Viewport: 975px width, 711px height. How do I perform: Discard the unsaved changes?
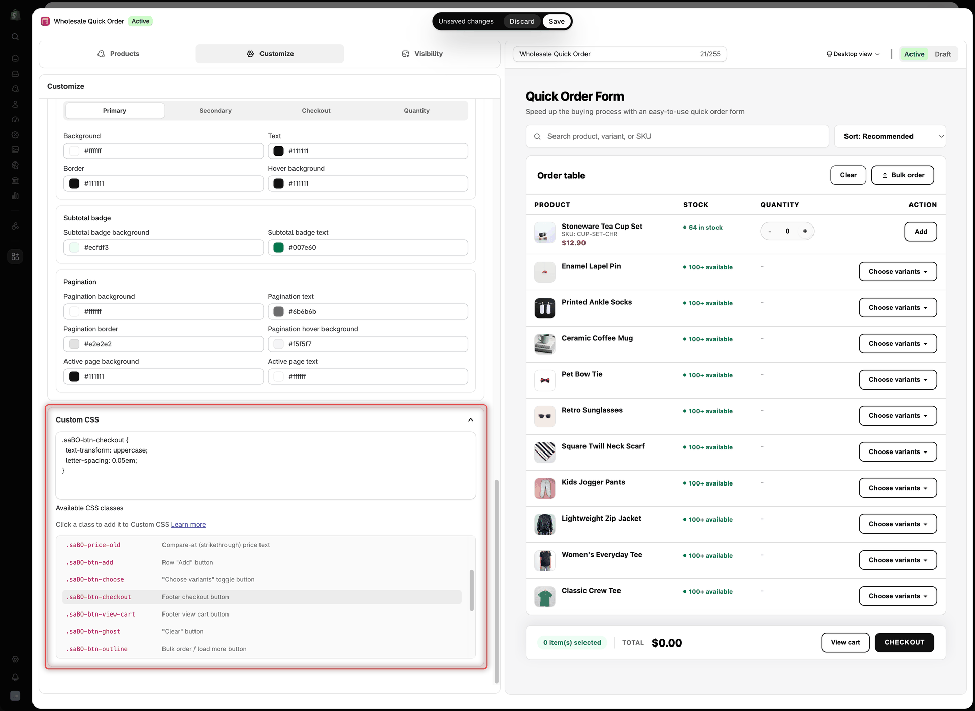pos(522,21)
